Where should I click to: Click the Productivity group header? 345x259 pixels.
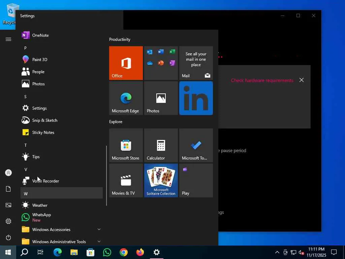point(120,39)
